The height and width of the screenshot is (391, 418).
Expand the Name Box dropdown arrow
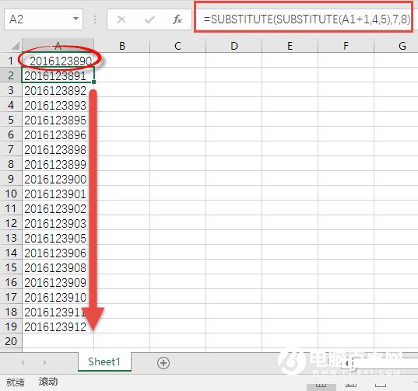(76, 19)
